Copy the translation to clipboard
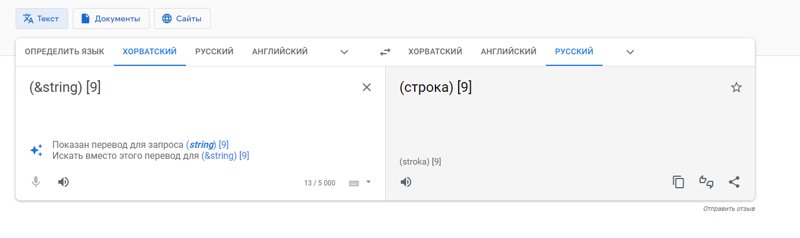The image size is (800, 238). (x=678, y=182)
